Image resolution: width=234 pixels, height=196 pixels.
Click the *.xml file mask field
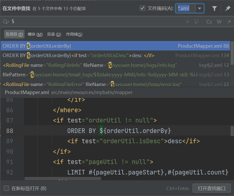[186, 8]
